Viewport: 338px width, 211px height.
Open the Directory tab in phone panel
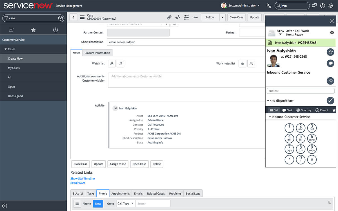tap(304, 110)
